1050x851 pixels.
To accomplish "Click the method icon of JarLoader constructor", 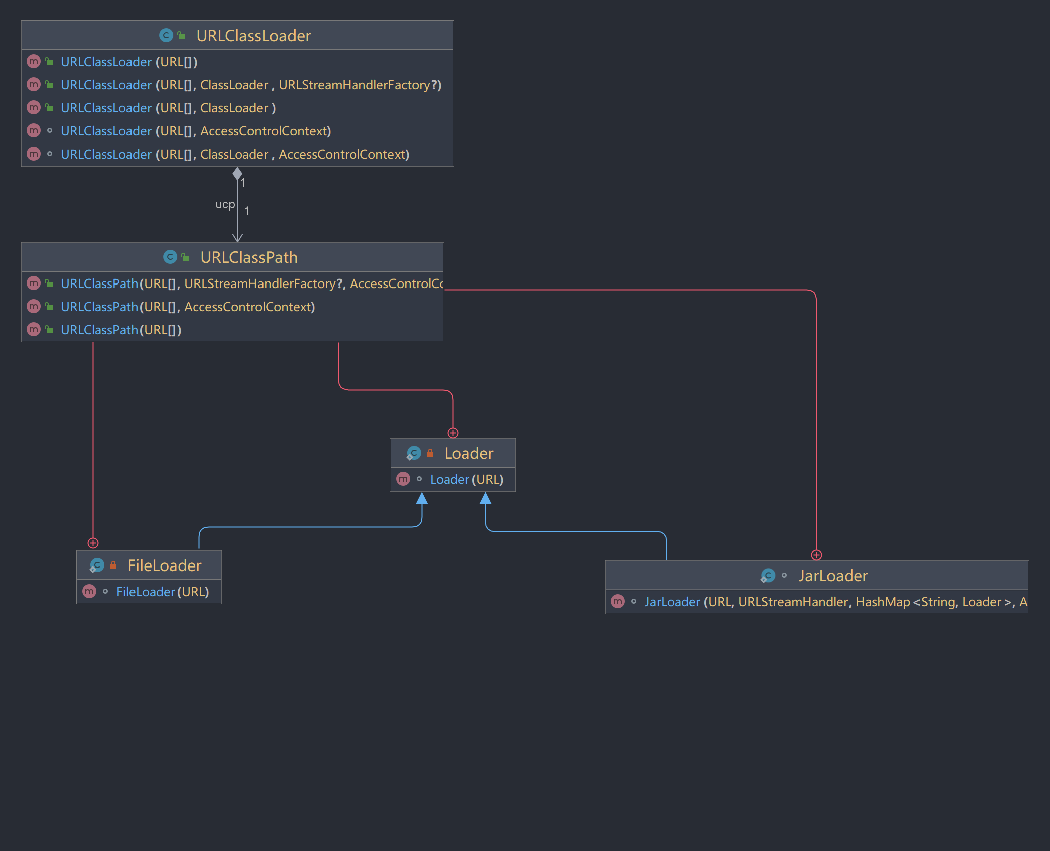I will (x=618, y=602).
